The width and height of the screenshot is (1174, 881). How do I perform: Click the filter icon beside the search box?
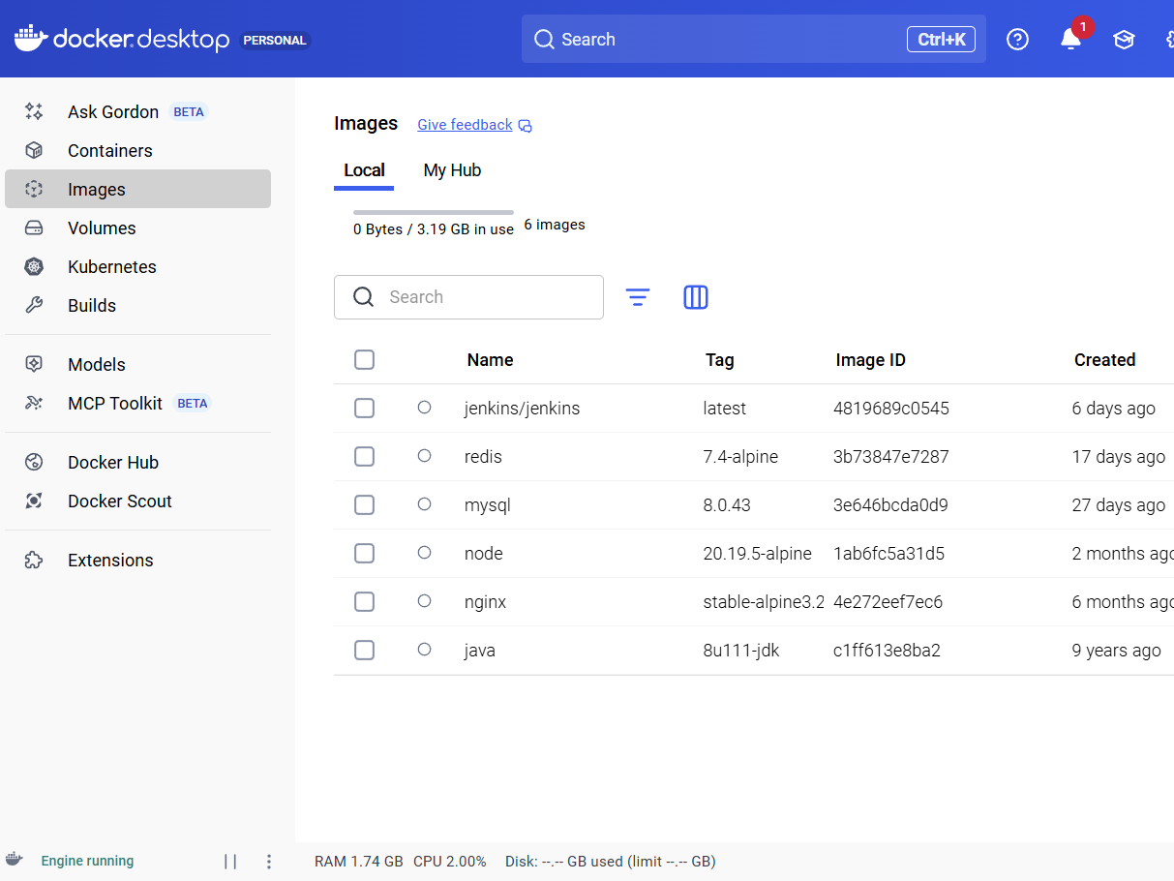pos(637,297)
